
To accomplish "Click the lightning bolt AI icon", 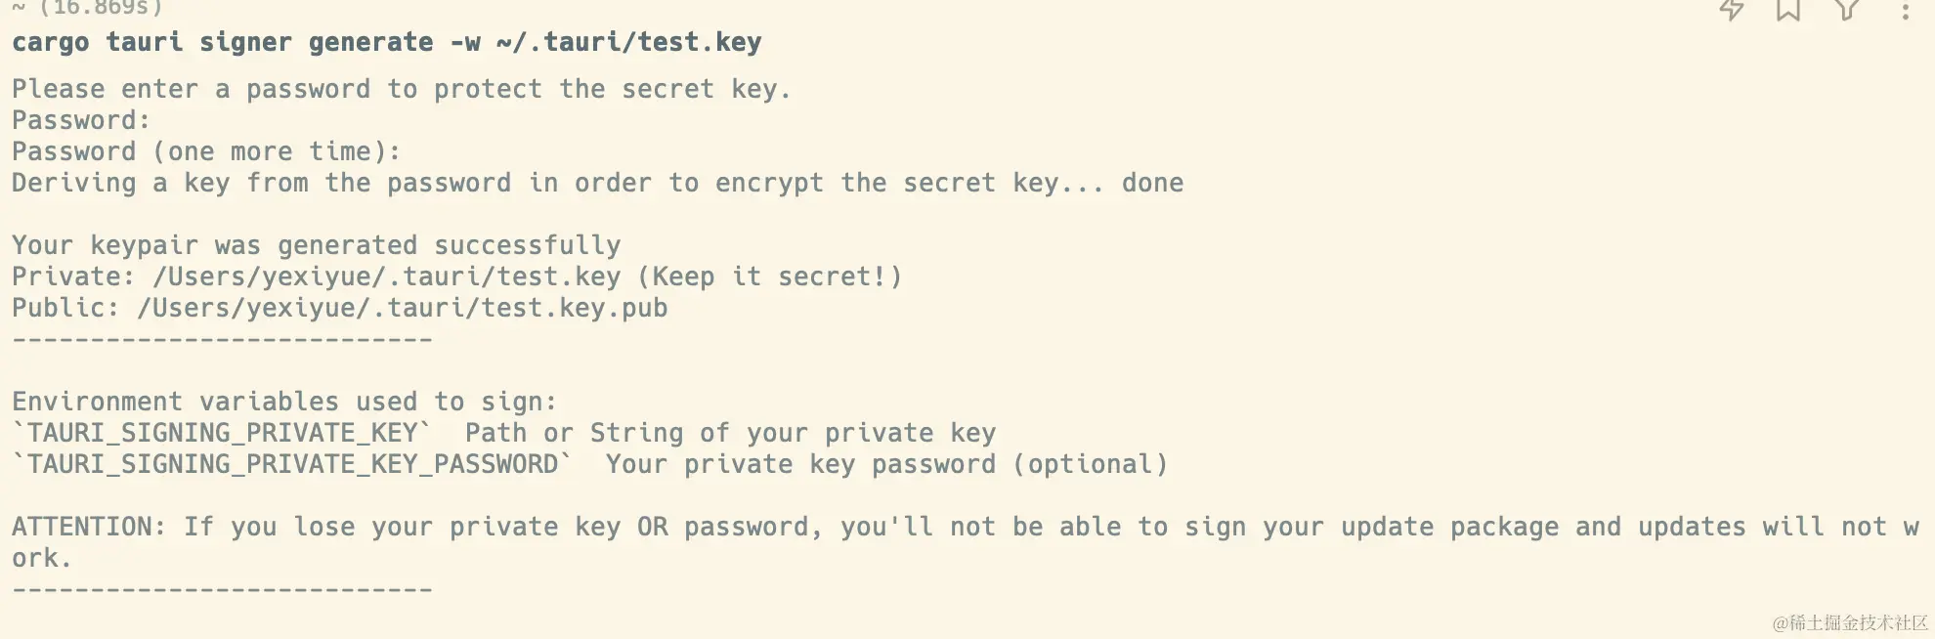I will point(1732,10).
